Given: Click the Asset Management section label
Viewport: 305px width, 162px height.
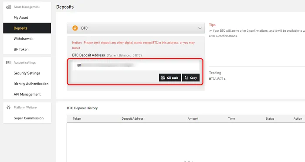Looking at the screenshot, I should [x=27, y=7].
